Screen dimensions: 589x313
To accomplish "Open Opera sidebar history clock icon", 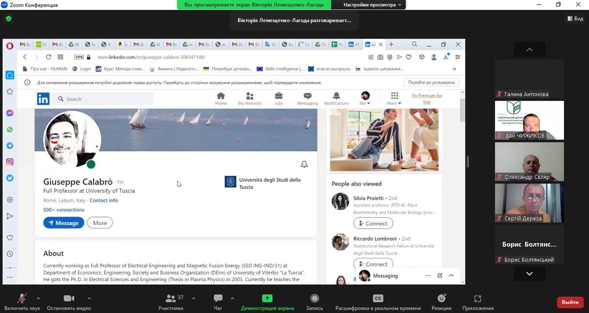I will [10, 254].
